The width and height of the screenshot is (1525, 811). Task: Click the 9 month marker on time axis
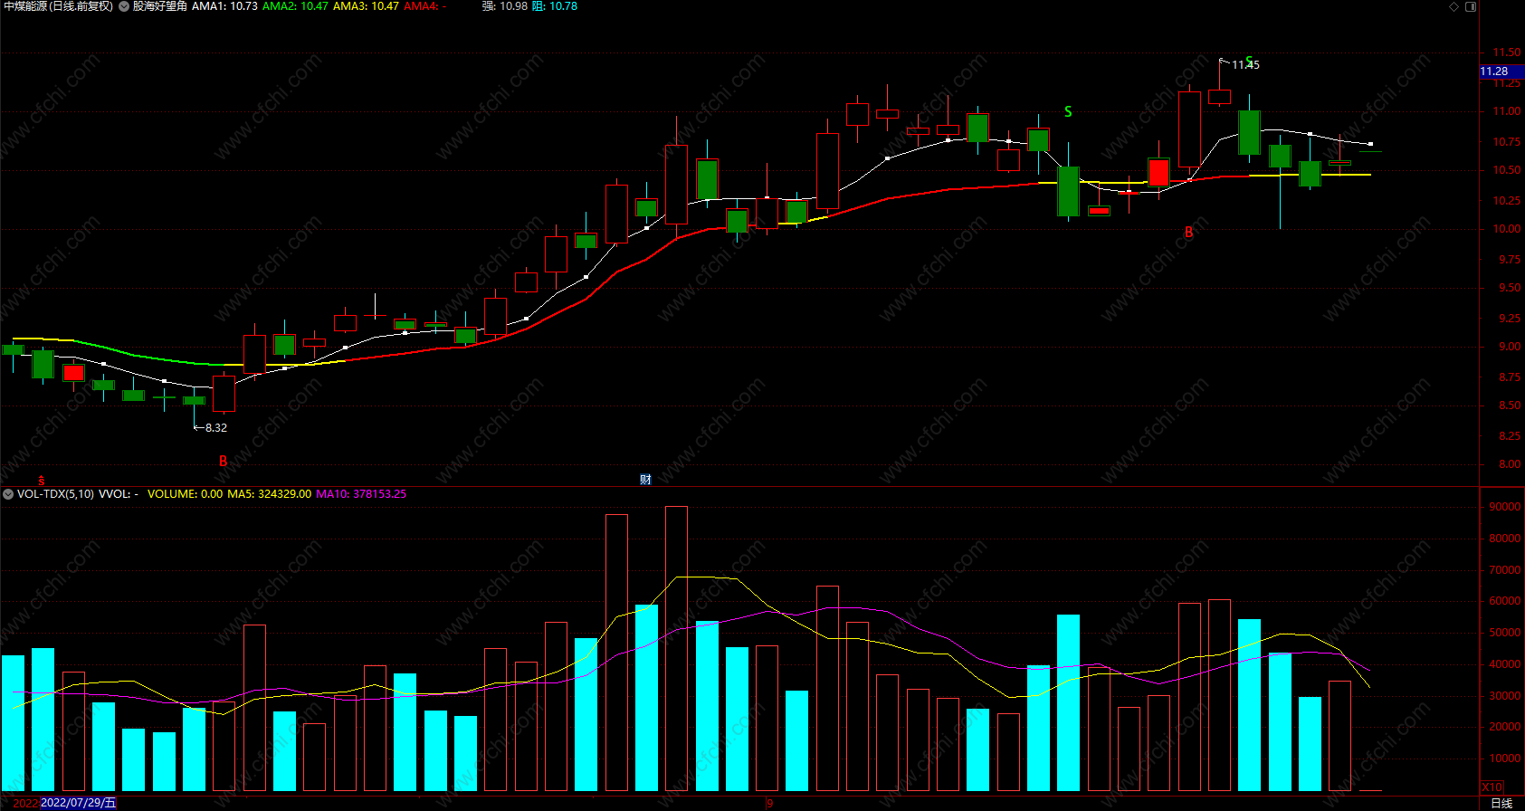tap(770, 803)
